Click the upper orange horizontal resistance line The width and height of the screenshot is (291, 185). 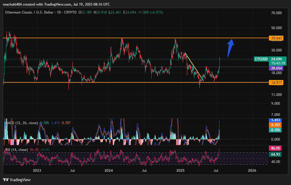tap(136, 38)
